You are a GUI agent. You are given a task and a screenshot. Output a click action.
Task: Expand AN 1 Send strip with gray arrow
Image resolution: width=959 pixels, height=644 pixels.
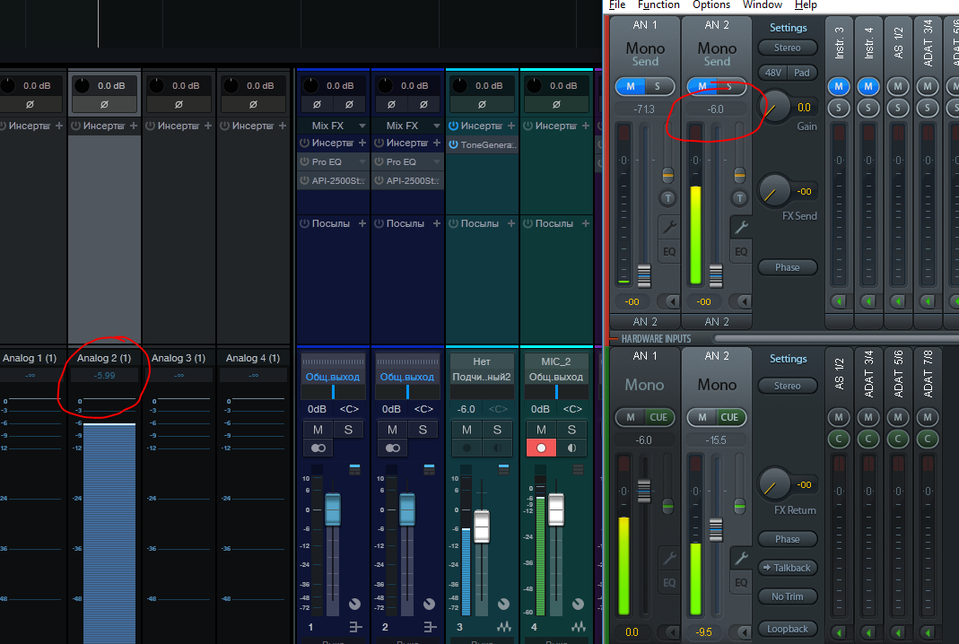coord(672,300)
